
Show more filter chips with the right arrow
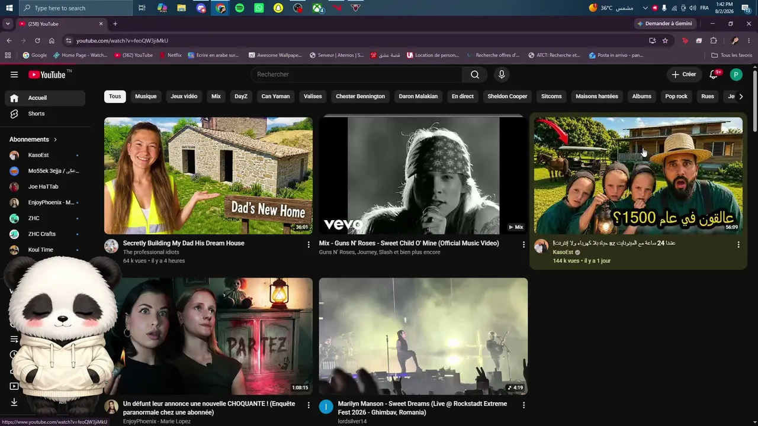[x=741, y=96]
